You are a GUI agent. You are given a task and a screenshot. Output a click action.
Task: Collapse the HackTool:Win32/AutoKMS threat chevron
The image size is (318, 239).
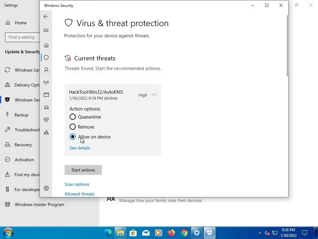point(154,95)
